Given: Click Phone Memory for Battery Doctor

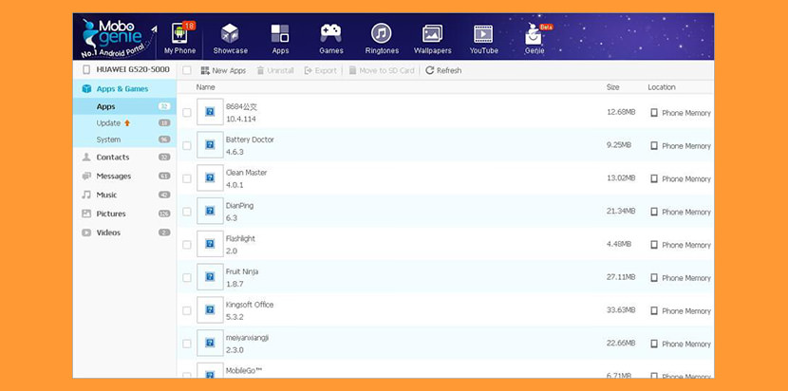Looking at the screenshot, I should coord(681,146).
